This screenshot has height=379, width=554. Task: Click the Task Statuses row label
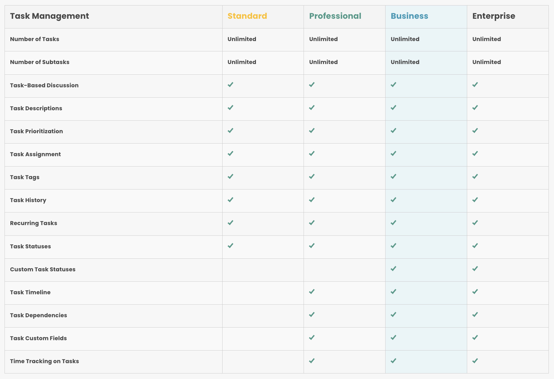coord(30,246)
